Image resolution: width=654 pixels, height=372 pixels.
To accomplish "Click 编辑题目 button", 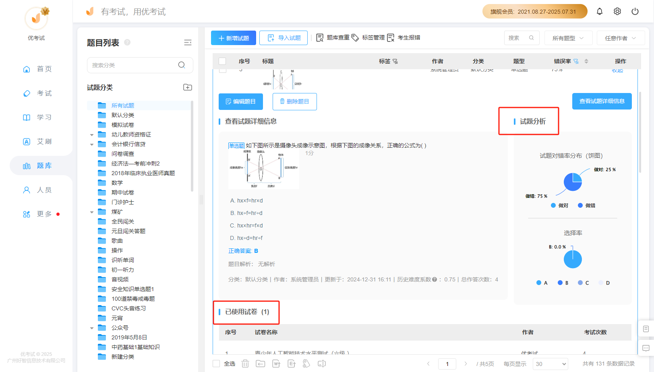I will pos(241,101).
